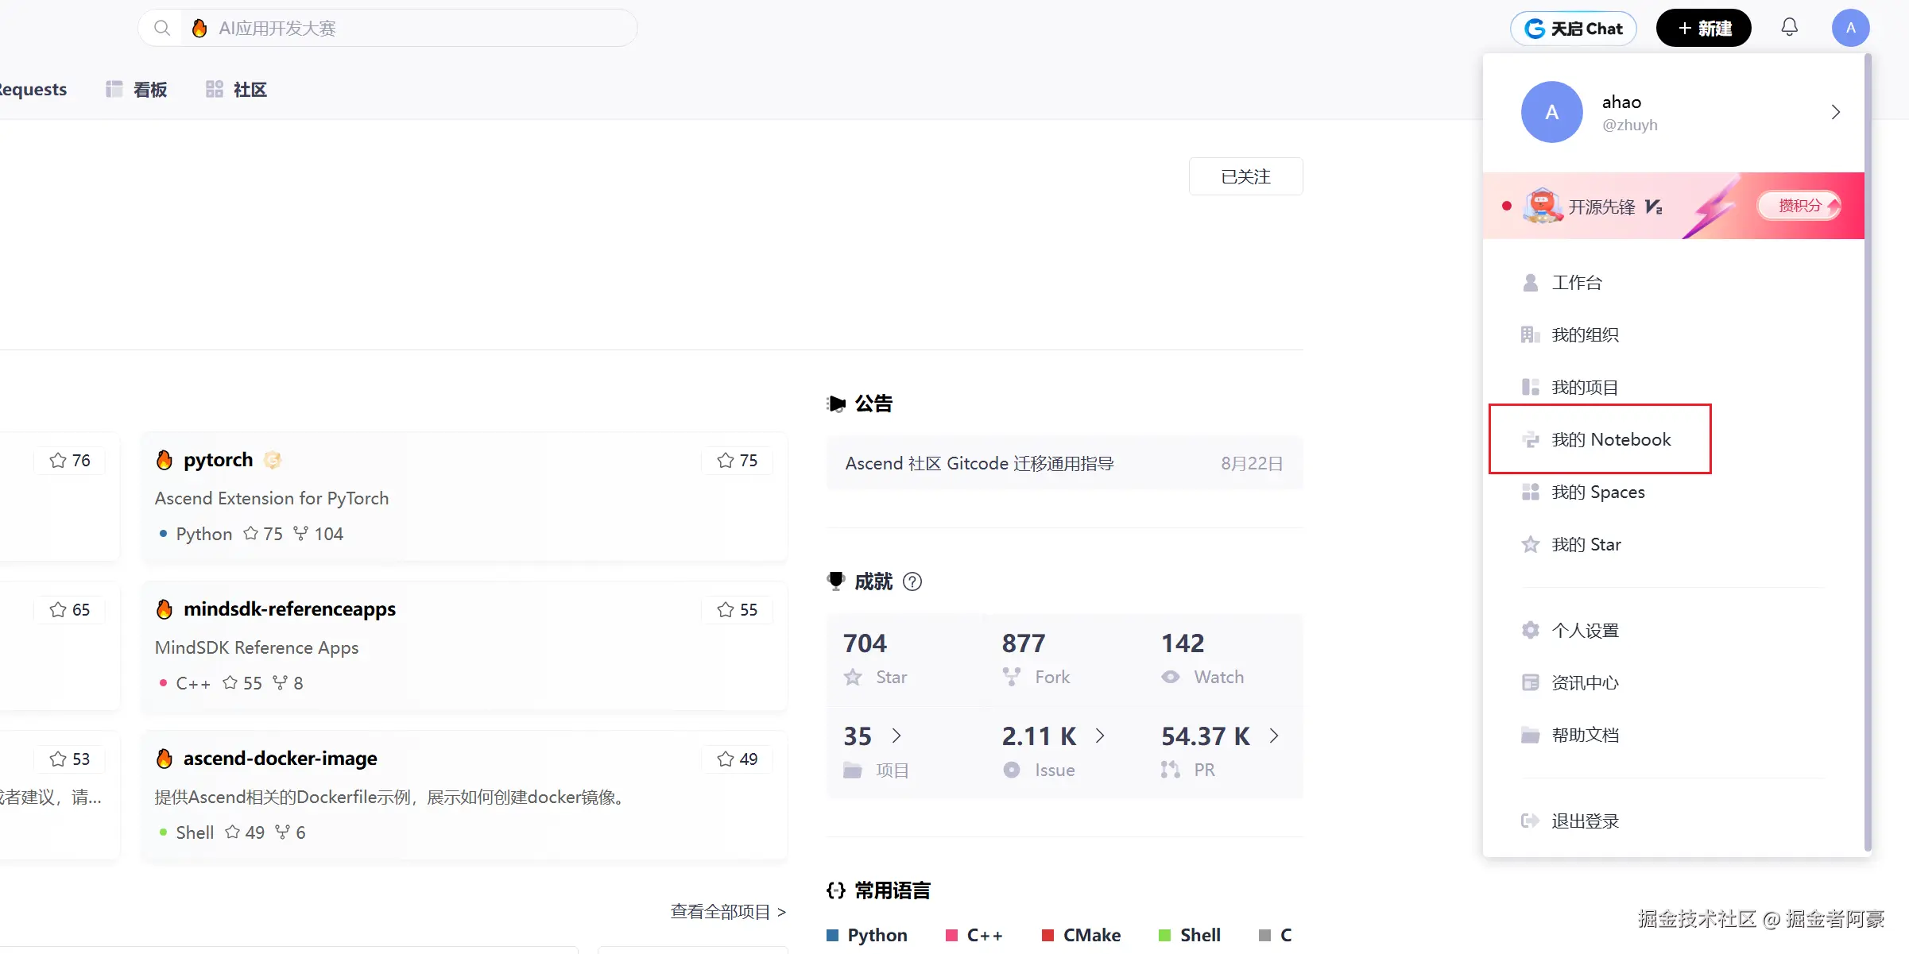Click the notification bell icon
Screen dimensions: 1909x954
1789,28
